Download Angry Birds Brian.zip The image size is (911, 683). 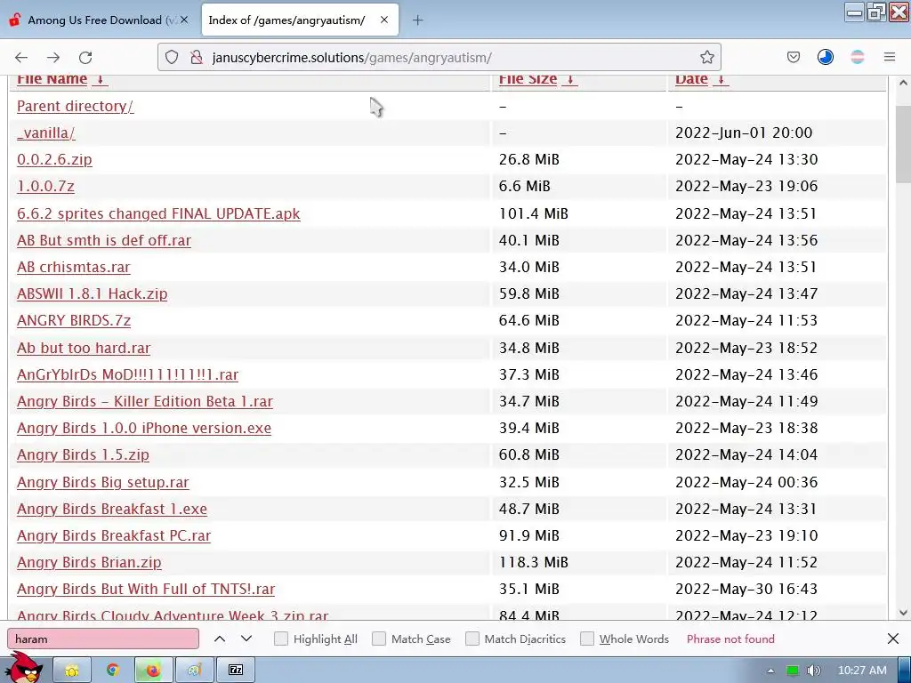pos(90,563)
